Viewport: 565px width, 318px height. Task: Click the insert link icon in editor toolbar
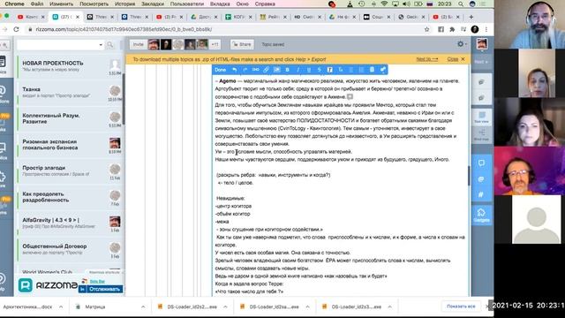[x=266, y=70]
